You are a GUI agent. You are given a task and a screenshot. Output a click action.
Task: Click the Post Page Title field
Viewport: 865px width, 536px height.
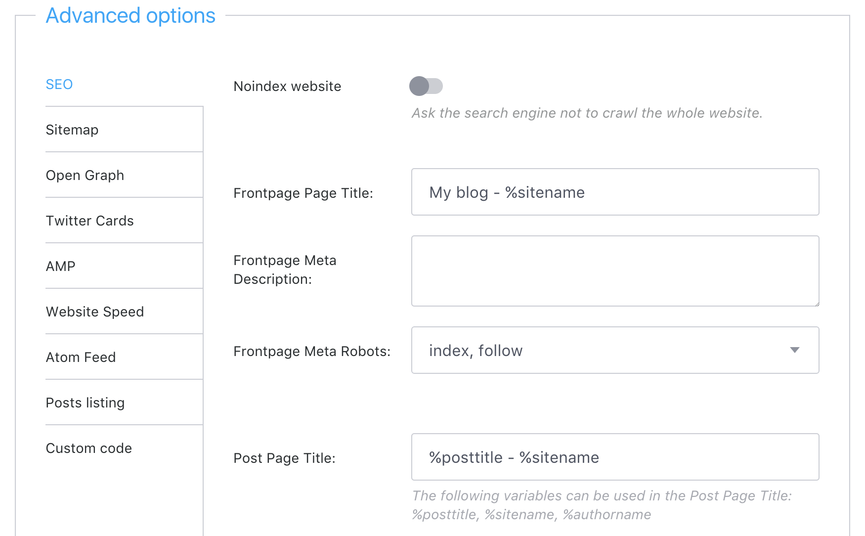[x=615, y=457]
